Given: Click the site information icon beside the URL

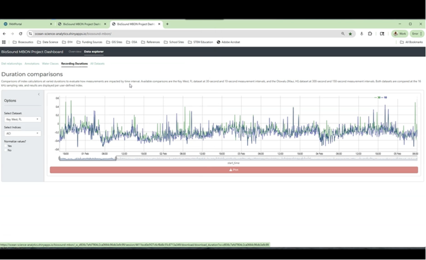Looking at the screenshot, I should tap(30, 34).
